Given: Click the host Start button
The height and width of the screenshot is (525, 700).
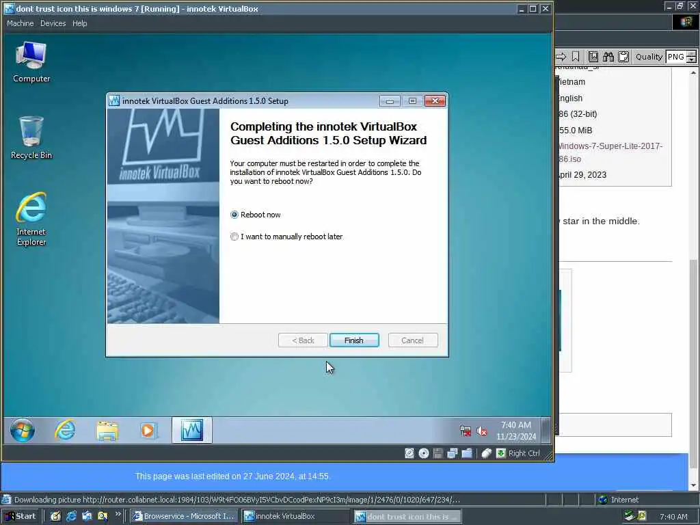Looking at the screenshot, I should [x=21, y=517].
